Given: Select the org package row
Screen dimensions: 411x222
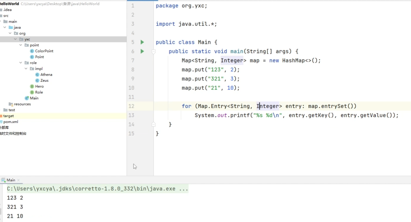Looking at the screenshot, I should click(63, 33).
